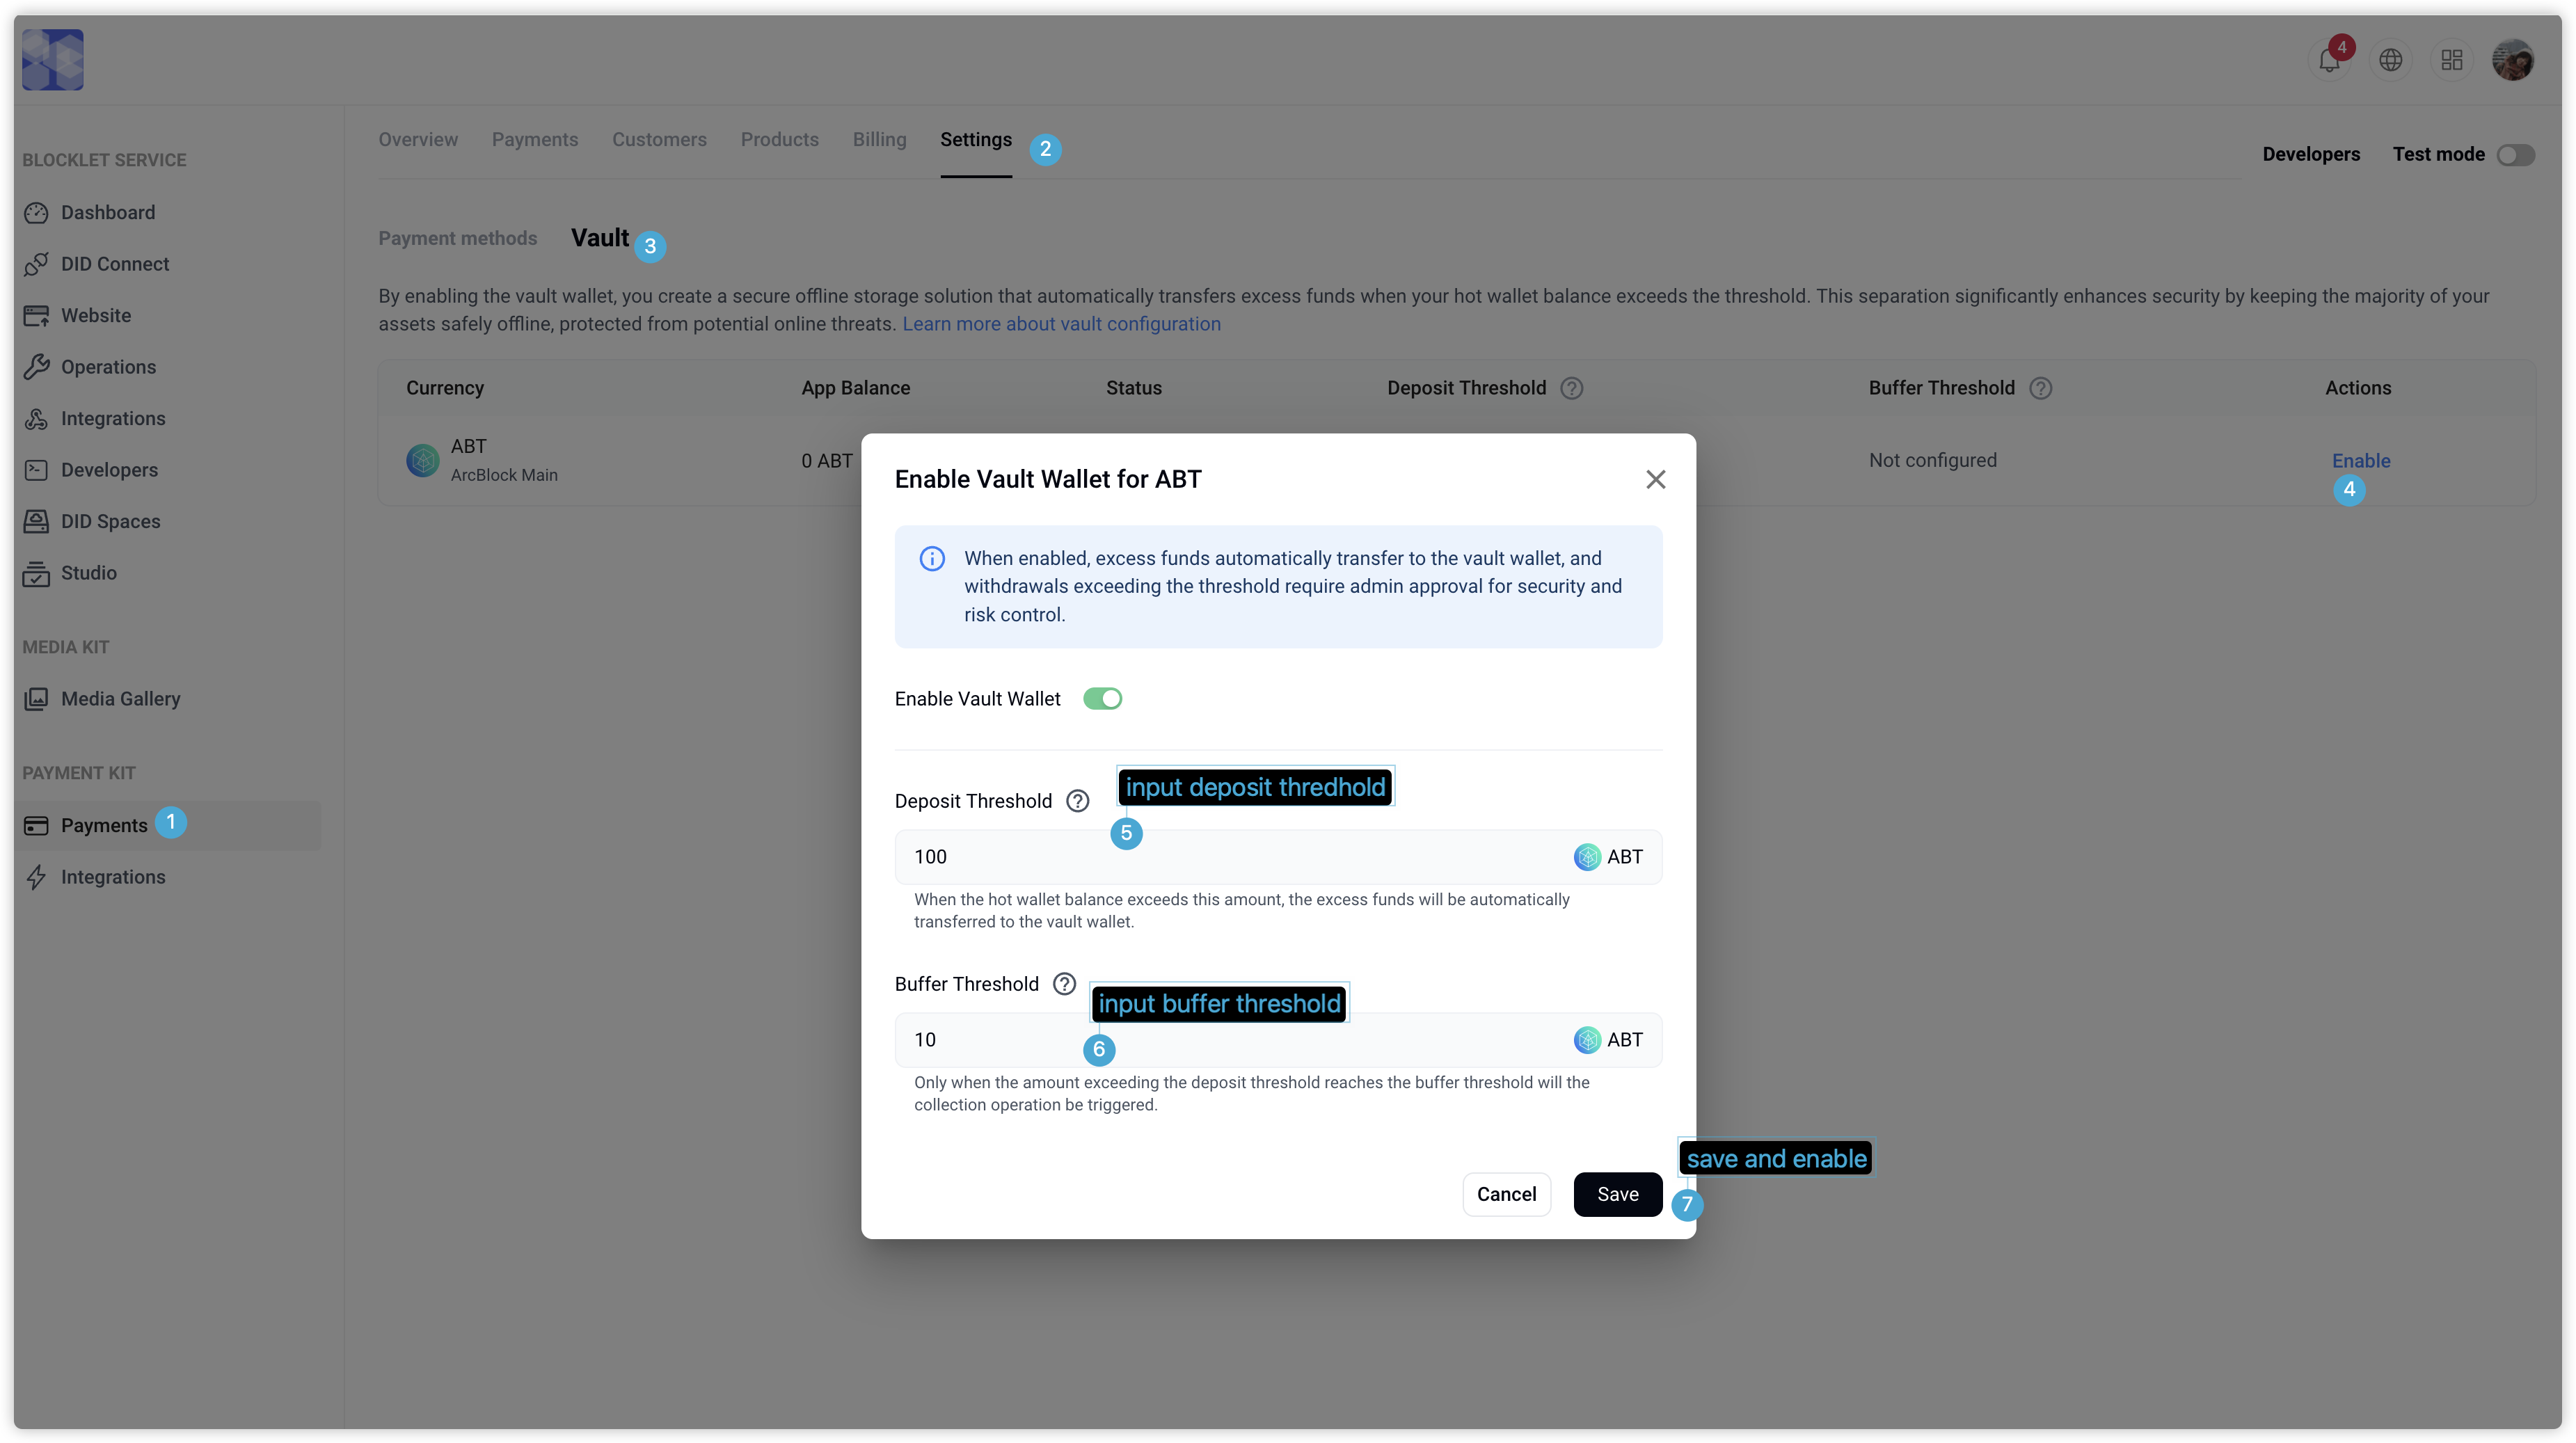
Task: Switch to the Billing tab
Action: 879,140
